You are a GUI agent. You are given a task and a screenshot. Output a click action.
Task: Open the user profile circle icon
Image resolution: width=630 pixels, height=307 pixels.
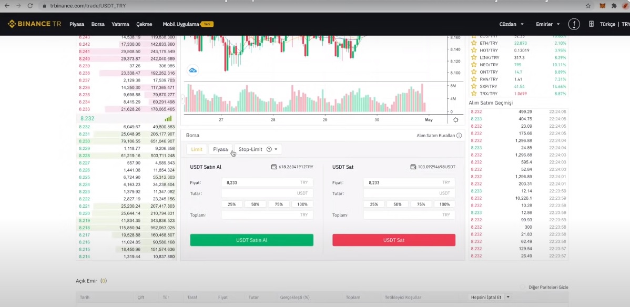click(x=574, y=24)
